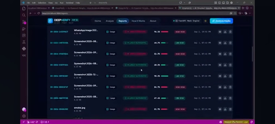
Task: Select the Reports nav tab
Action: 122,21
